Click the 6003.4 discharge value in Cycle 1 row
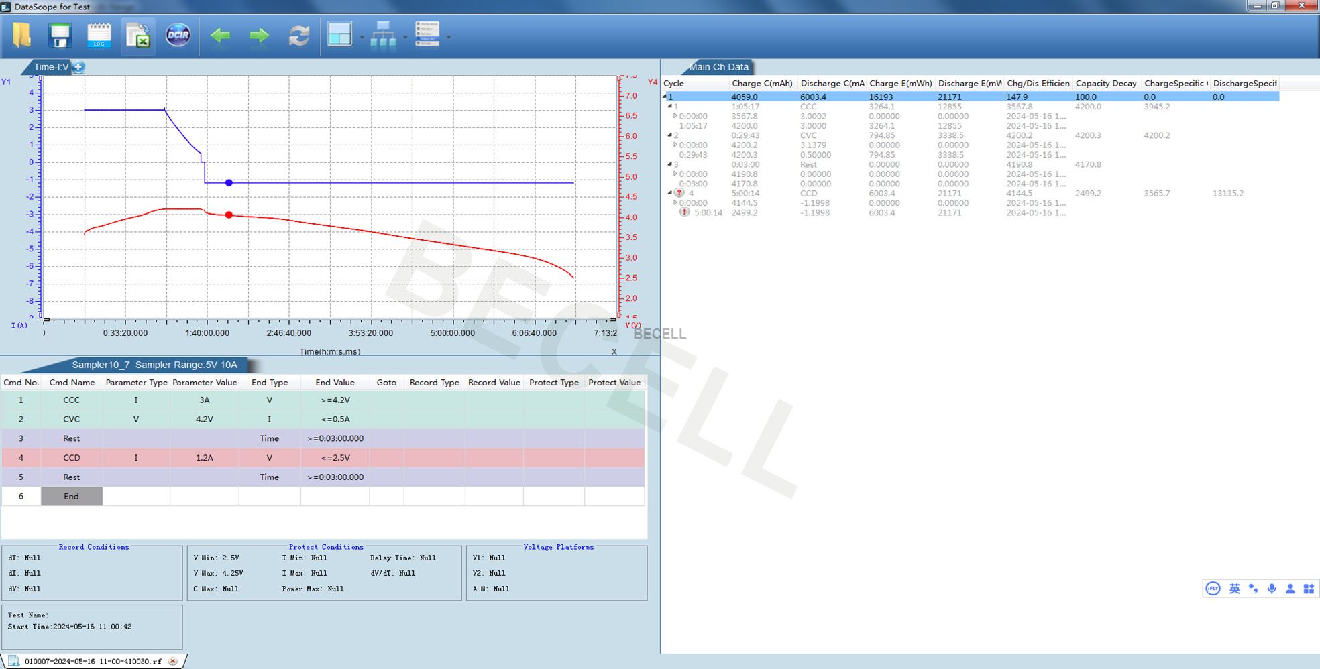This screenshot has height=669, width=1320. (x=813, y=97)
